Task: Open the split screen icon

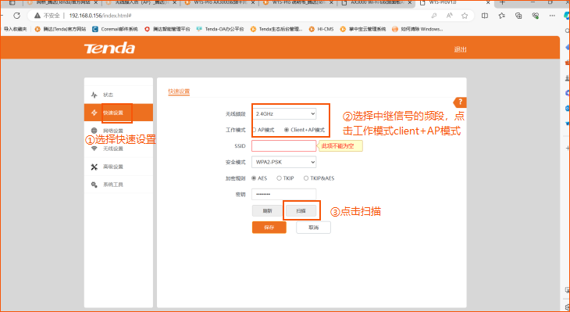Action: 485,16
